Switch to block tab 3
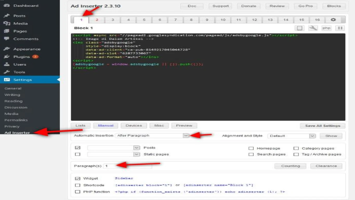355x200 pixels. pos(113,20)
